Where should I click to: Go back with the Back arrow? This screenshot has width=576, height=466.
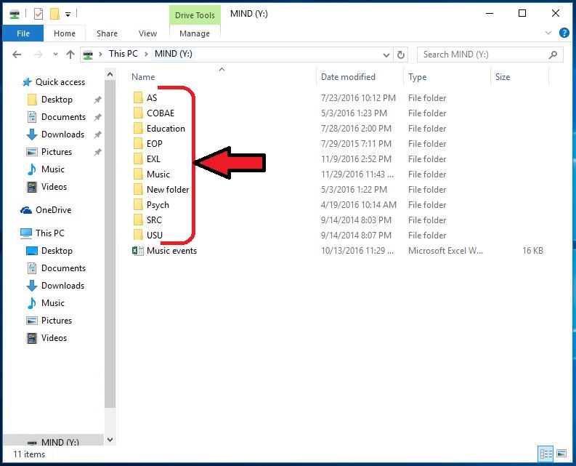(17, 55)
